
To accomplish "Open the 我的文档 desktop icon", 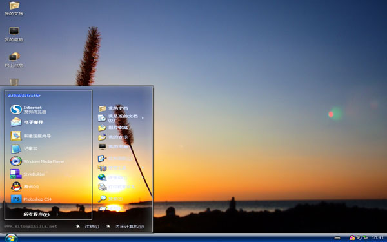I will coord(14,8).
